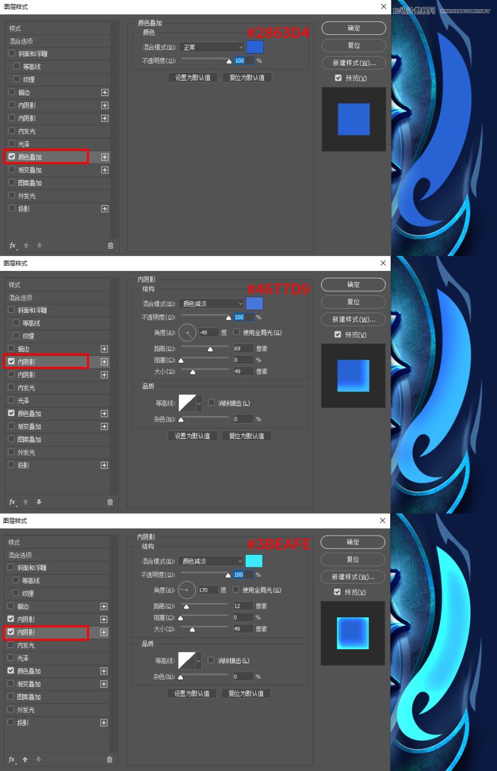497x771 pixels.
Task: Click the delete style trash icon
Action: [110, 245]
